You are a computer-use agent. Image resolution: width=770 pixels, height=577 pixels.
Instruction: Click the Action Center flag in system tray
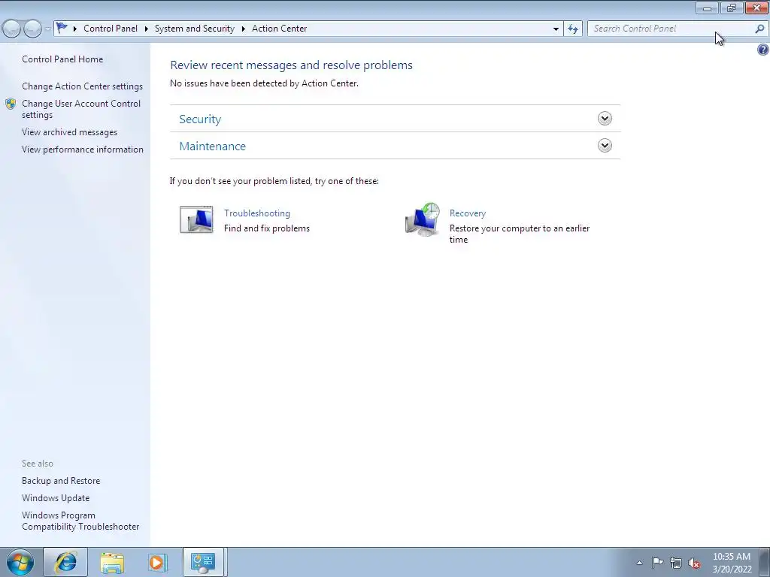coord(657,562)
